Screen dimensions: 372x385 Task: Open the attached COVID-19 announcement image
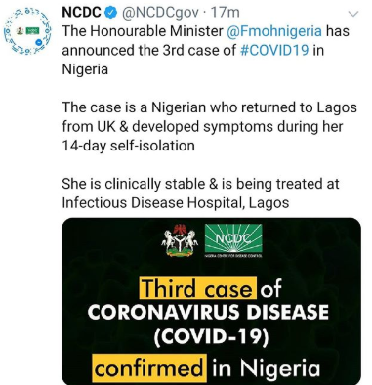tap(211, 301)
